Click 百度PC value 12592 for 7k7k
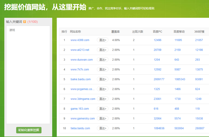Screen dimensions: 209x137 click(x=158, y=70)
